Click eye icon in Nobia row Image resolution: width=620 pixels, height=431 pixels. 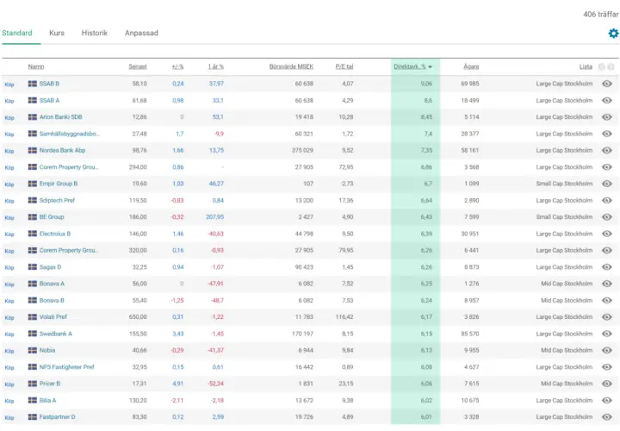click(607, 350)
